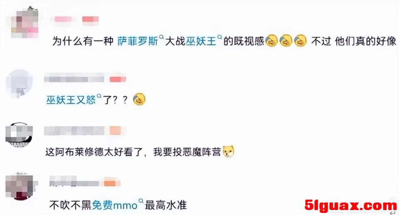Open the 免费mmo keyword link

point(115,205)
